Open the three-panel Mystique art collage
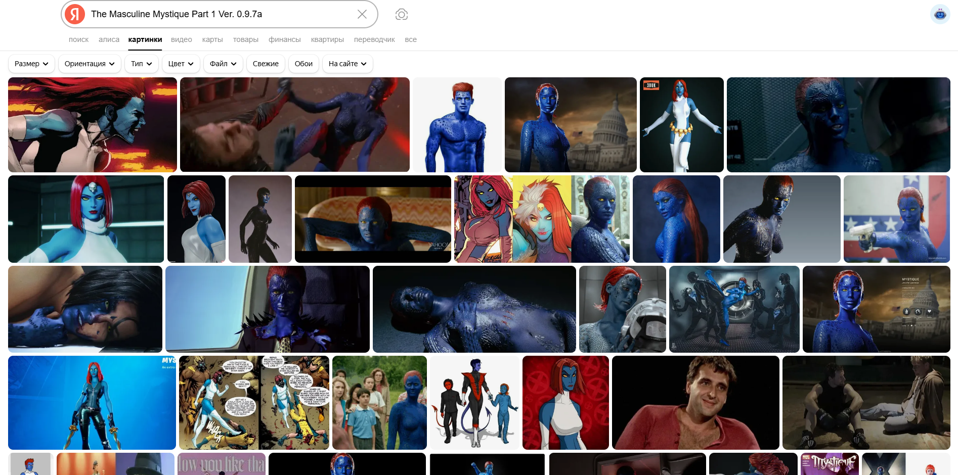The width and height of the screenshot is (958, 475). 542,219
